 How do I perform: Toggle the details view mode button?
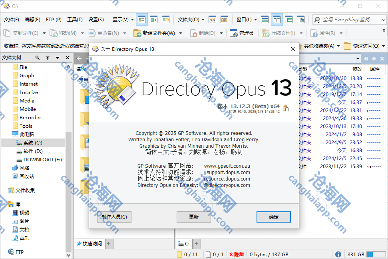click(x=141, y=19)
